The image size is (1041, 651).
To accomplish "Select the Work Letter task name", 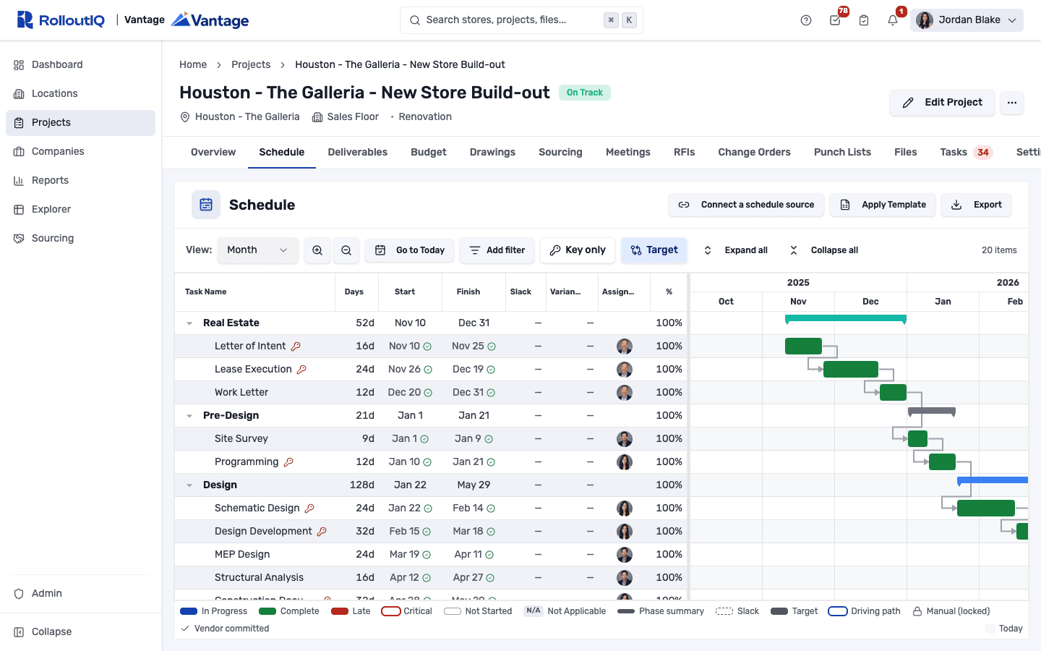I will 241,393.
